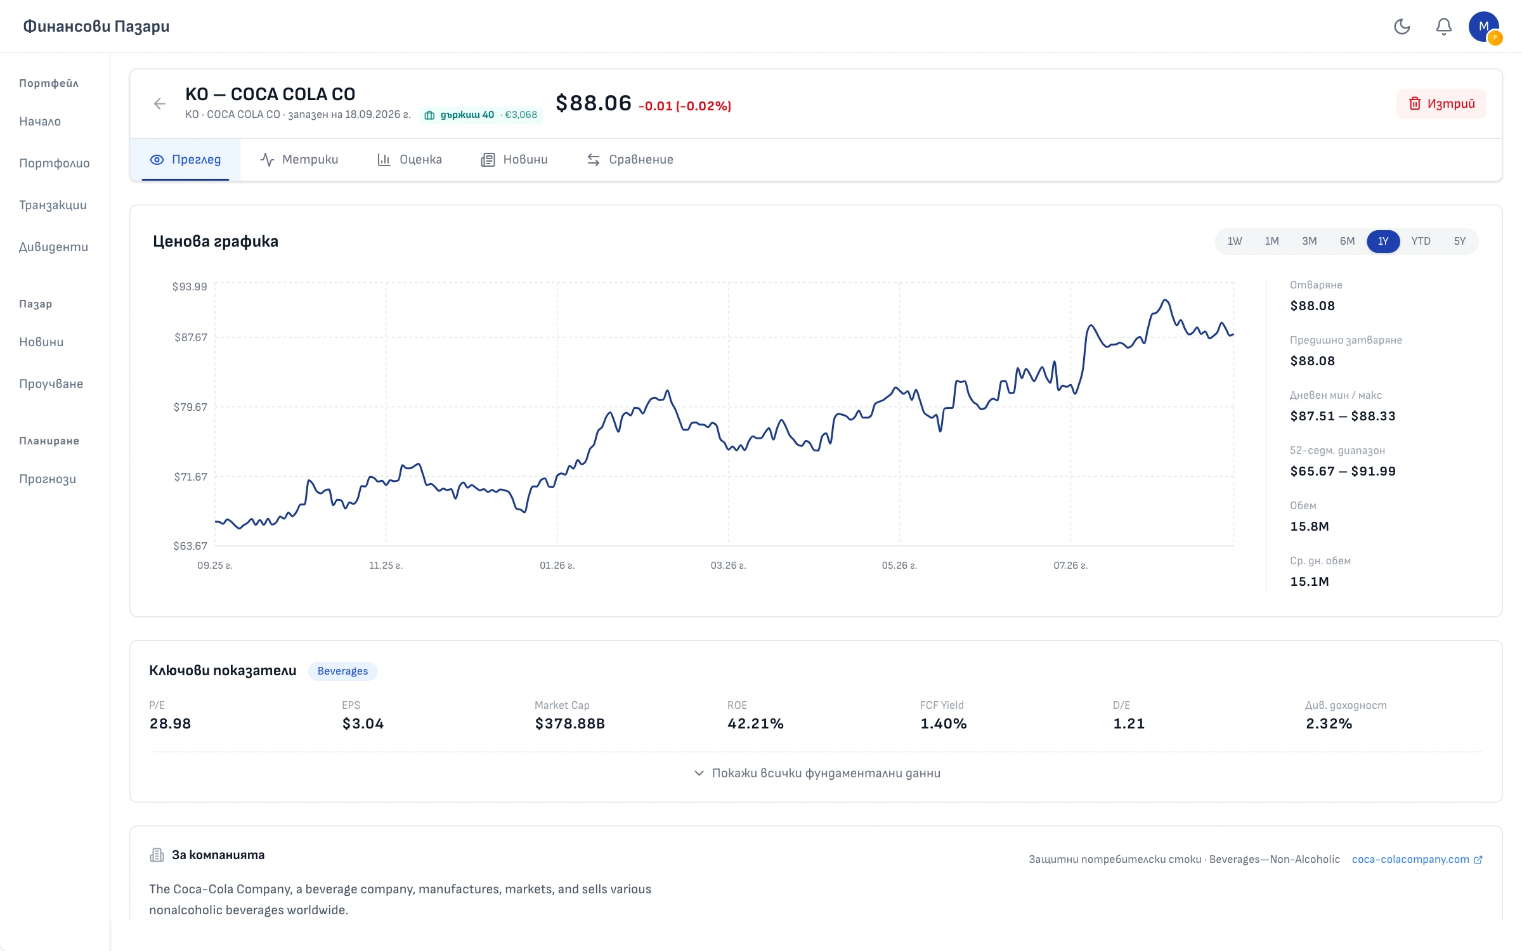Click the 52-week range $65.67 – $91.99
The image size is (1522, 951).
point(1343,472)
